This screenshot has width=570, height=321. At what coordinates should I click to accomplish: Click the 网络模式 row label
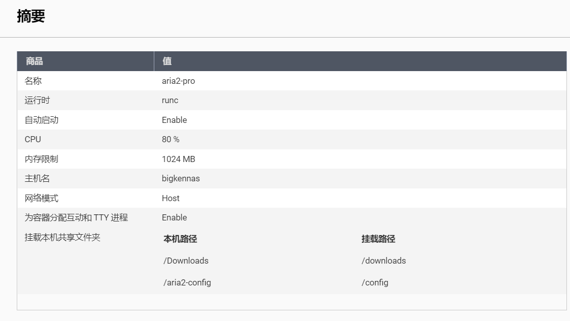42,198
